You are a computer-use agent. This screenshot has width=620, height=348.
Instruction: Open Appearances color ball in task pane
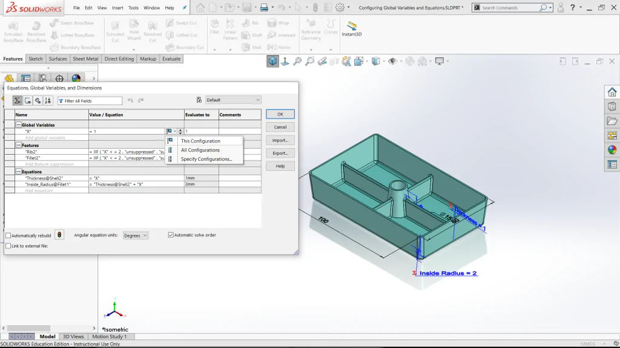click(x=612, y=150)
